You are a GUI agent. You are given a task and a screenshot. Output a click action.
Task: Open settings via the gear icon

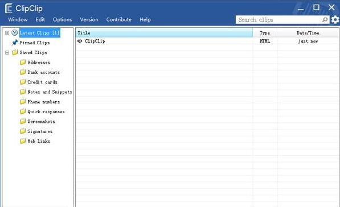pos(335,20)
